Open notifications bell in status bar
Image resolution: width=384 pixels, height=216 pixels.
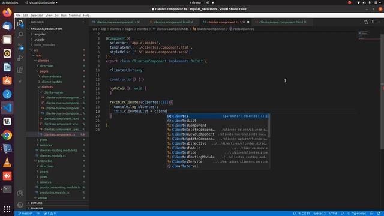tap(379, 214)
